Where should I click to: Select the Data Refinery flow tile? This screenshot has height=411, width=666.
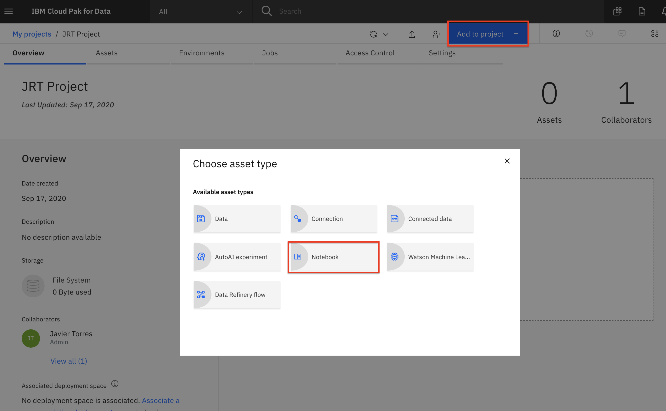[237, 295]
